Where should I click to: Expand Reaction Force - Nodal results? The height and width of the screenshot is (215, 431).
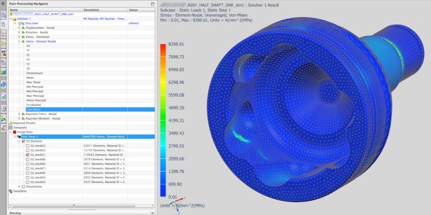pyautogui.click(x=19, y=114)
